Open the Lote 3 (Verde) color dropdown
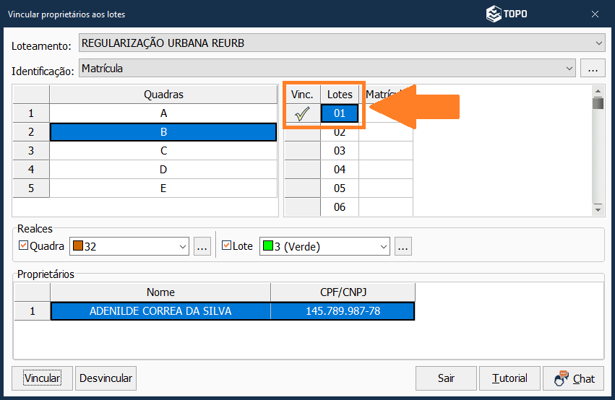This screenshot has height=400, width=615. 382,246
